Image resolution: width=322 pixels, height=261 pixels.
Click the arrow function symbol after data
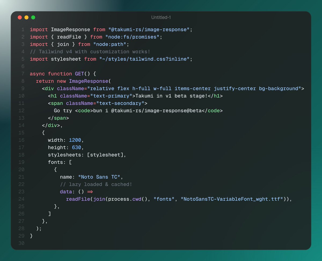point(90,192)
